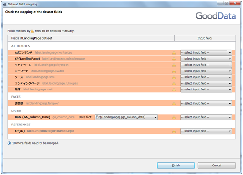Image resolution: width=243 pixels, height=175 pixels.
Task: Open input field dropdown for Date row
Action: pos(206,117)
